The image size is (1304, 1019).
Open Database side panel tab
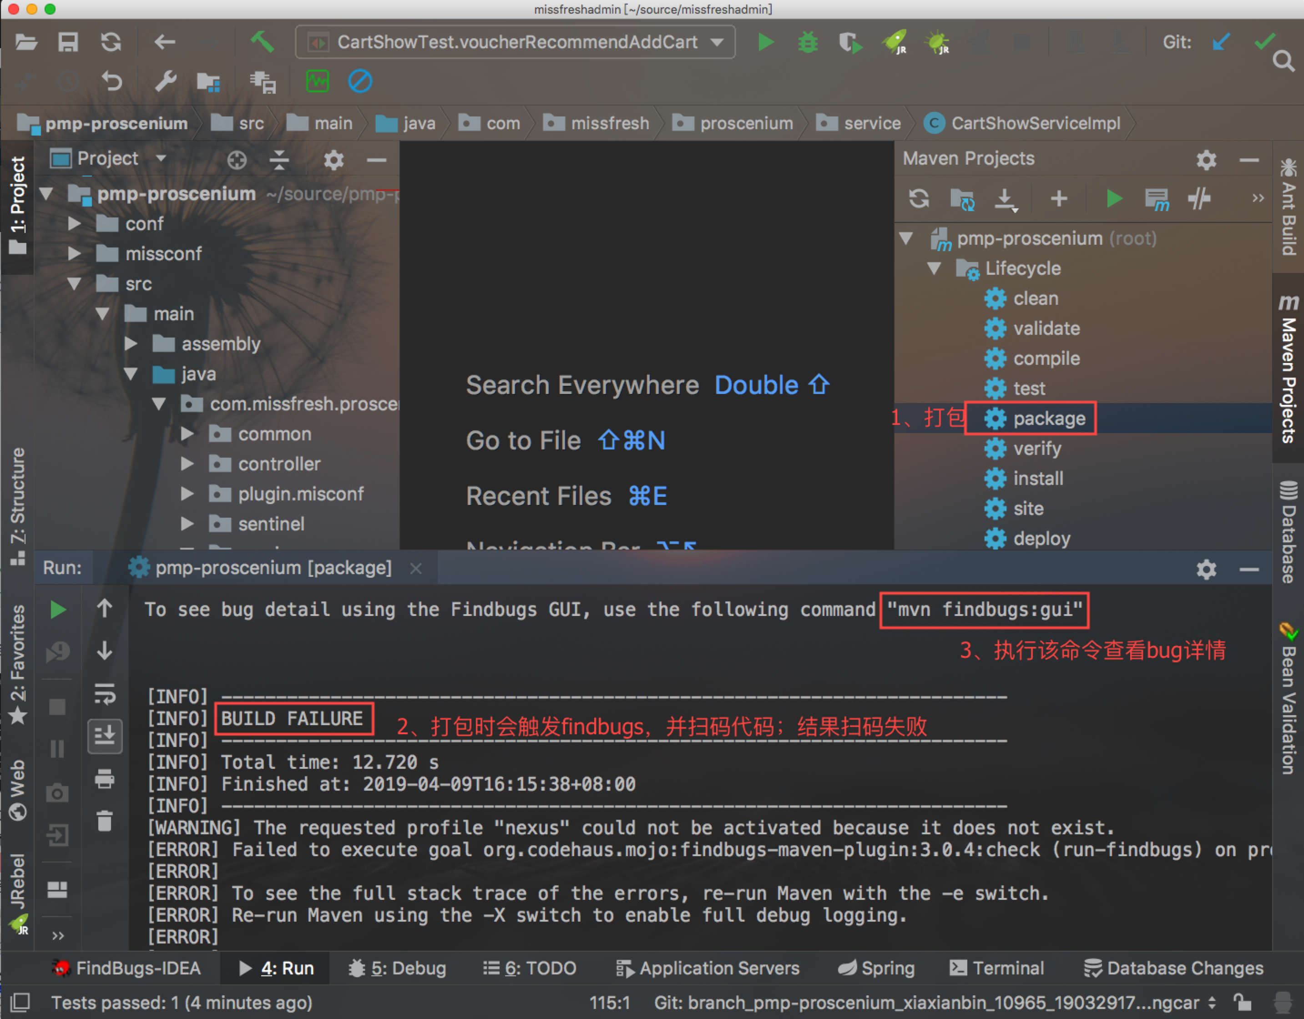(1289, 533)
